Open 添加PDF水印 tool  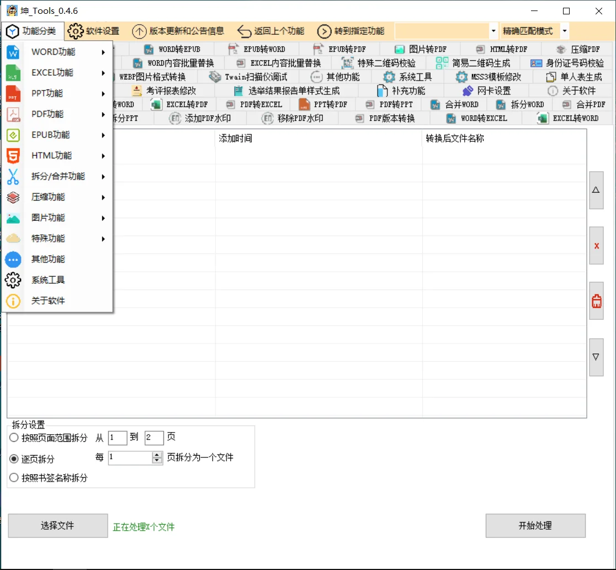[200, 118]
